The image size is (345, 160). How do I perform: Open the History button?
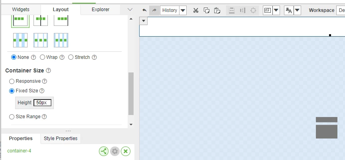click(x=170, y=10)
